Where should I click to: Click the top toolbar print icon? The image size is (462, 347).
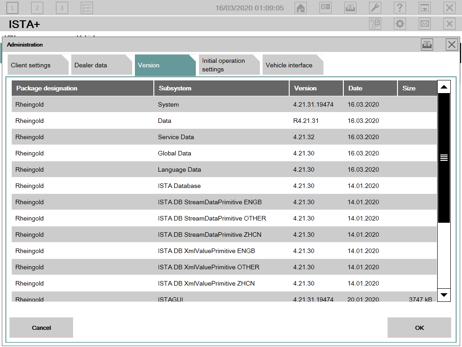tap(350, 8)
